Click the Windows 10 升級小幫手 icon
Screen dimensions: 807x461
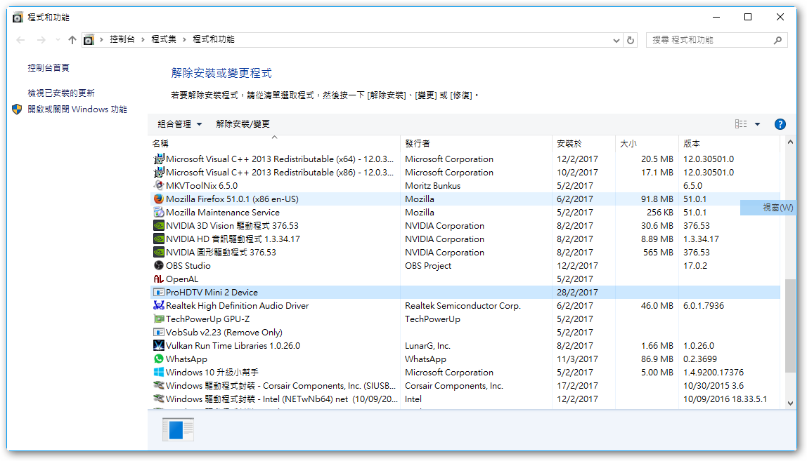pos(159,372)
